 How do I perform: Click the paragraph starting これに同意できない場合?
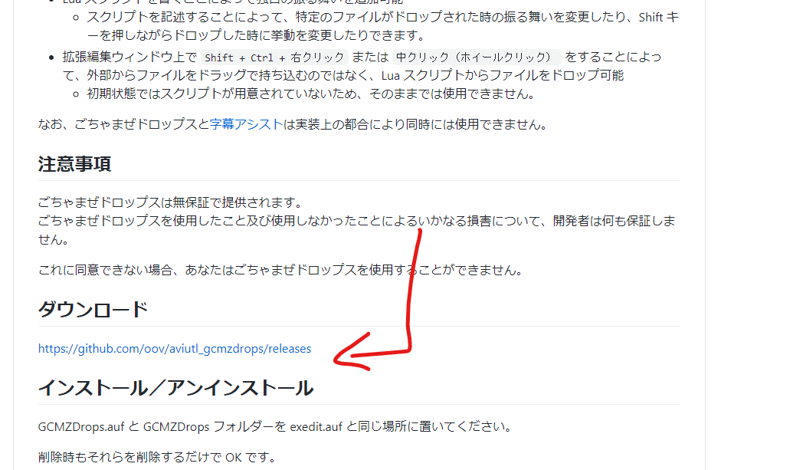pos(280,270)
